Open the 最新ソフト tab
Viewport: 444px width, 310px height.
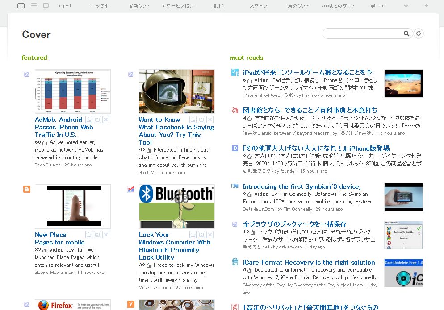point(139,6)
